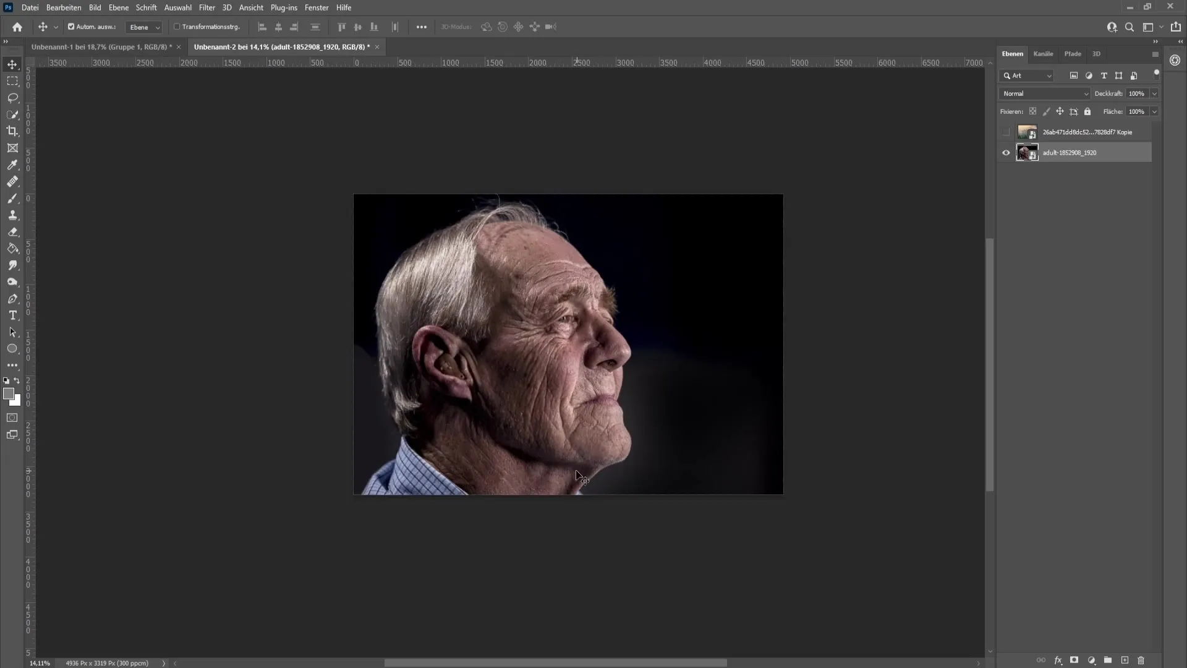Hide the adult-1852908_1920 layer
1187x668 pixels.
pyautogui.click(x=1006, y=153)
